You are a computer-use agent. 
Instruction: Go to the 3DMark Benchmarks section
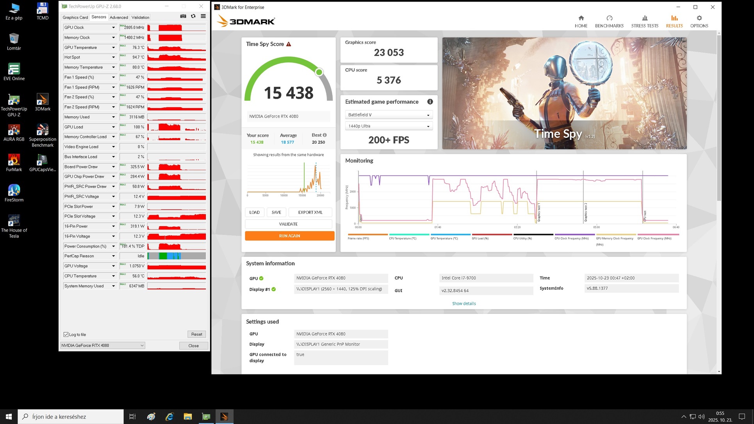(x=609, y=21)
